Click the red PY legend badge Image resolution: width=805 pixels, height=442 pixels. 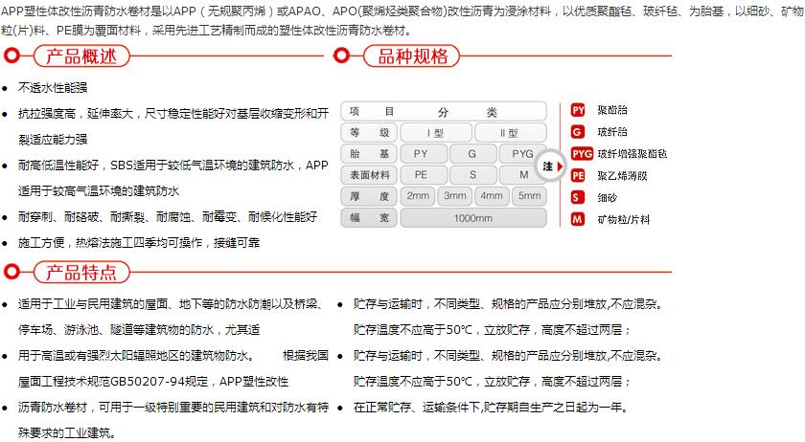pyautogui.click(x=578, y=110)
